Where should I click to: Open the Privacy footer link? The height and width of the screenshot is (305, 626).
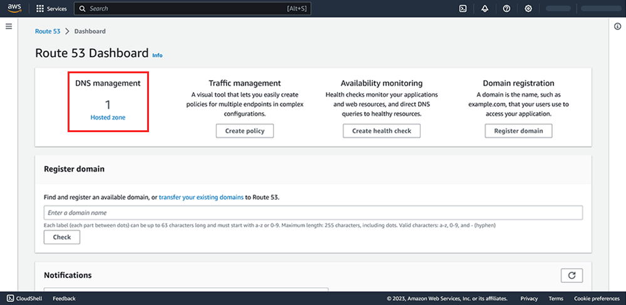[529, 298]
